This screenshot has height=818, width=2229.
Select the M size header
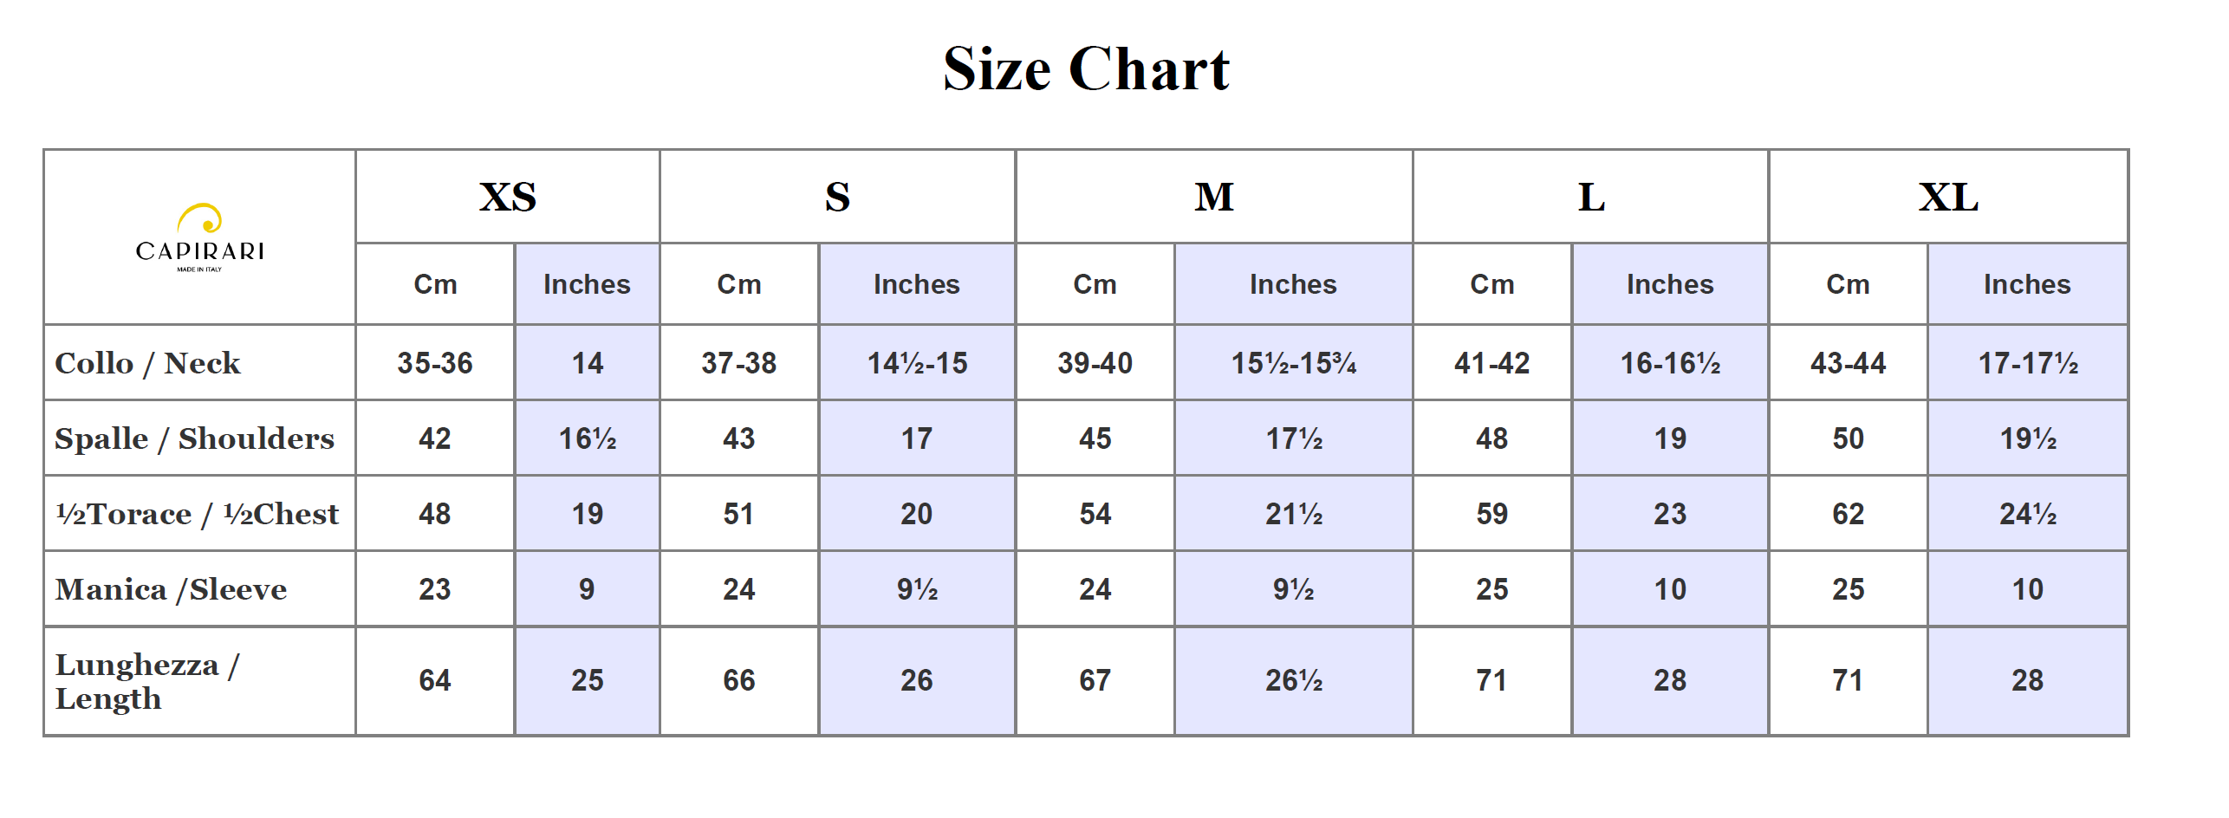(1214, 197)
